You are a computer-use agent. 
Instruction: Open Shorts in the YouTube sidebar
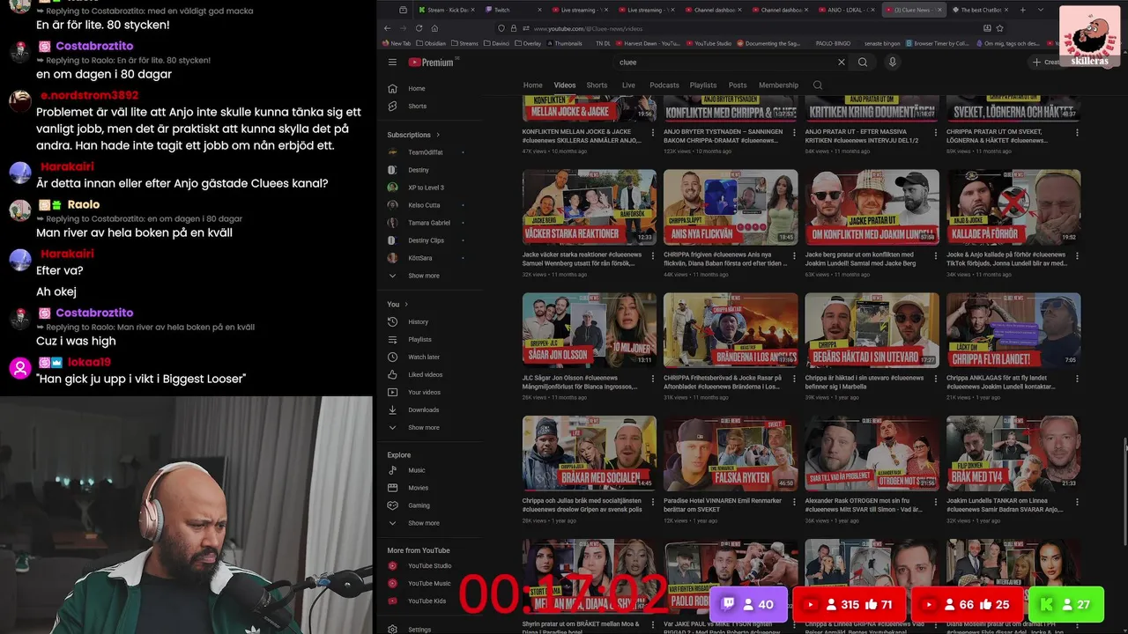[417, 106]
